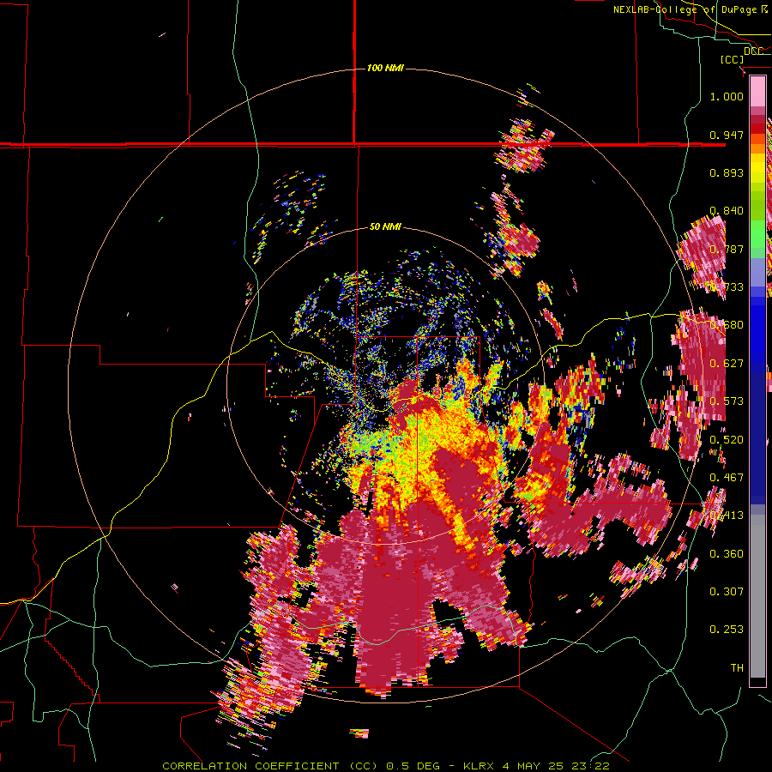The image size is (772, 772).
Task: Click the 0.893 scale value
Action: pyautogui.click(x=727, y=172)
